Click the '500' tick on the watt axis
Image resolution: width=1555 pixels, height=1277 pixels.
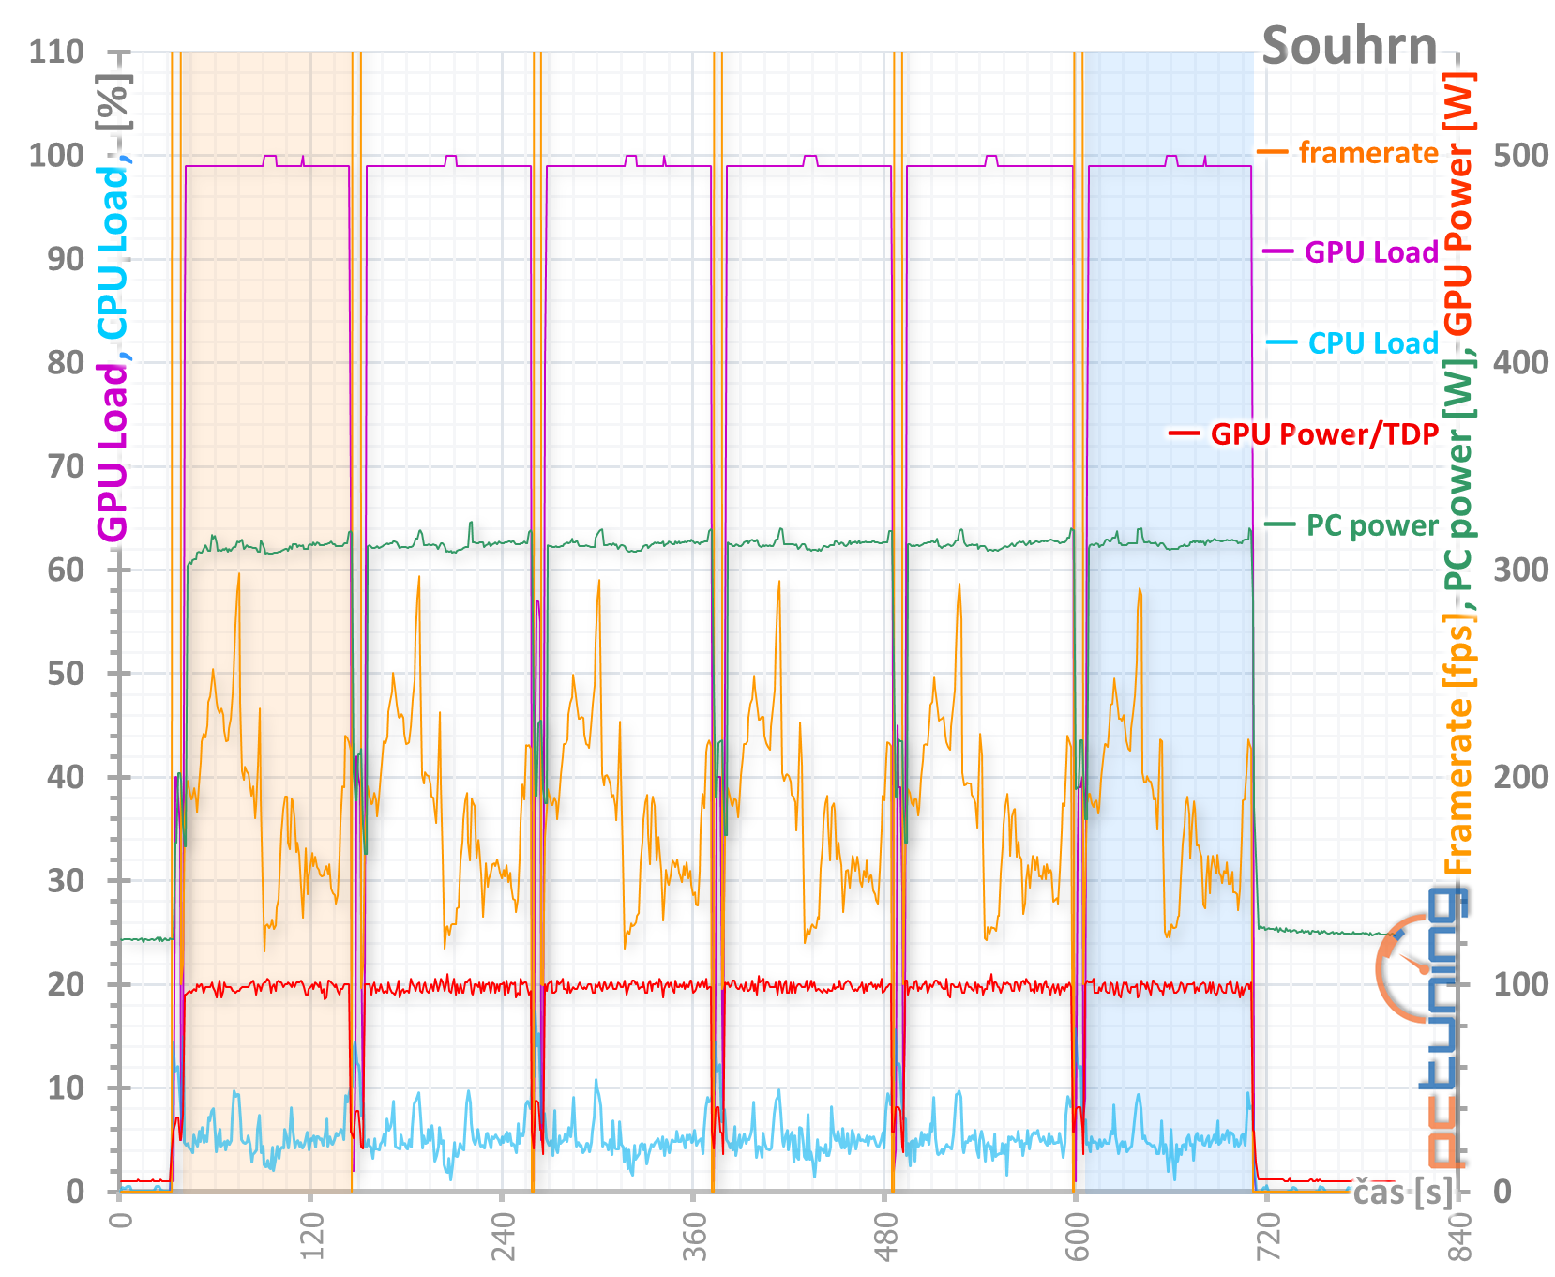click(1520, 155)
